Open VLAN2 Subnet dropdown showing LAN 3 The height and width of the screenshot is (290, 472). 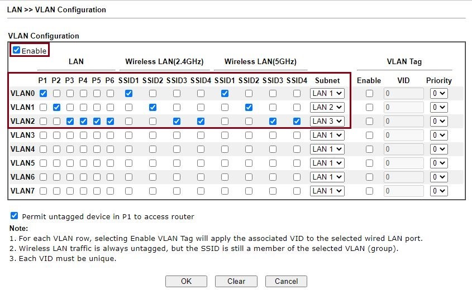(x=327, y=121)
